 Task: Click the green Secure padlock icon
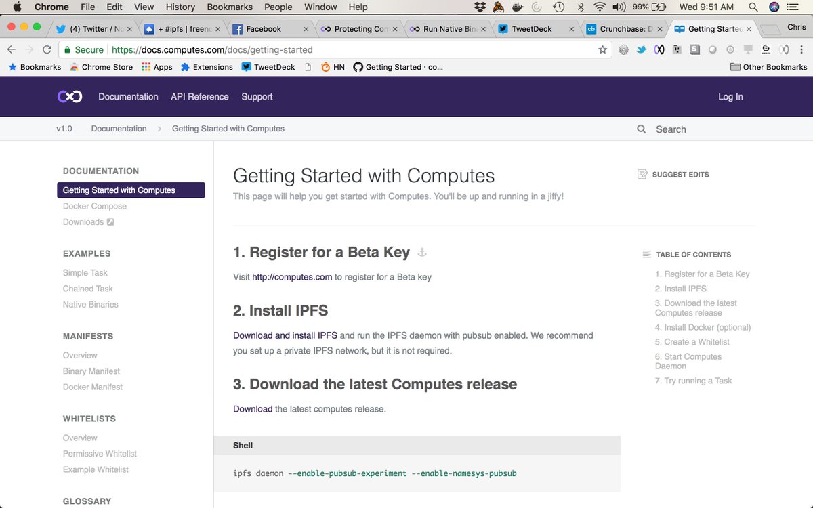tap(68, 49)
